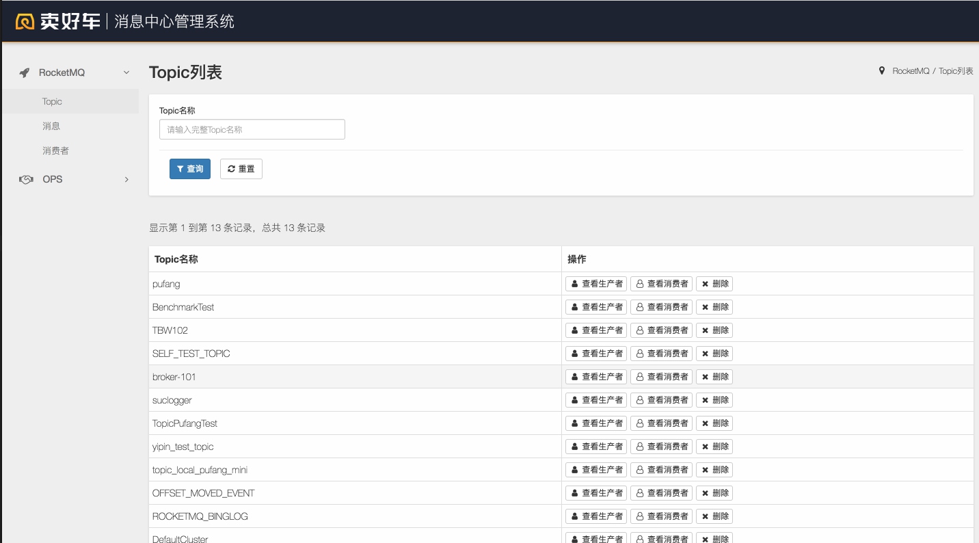This screenshot has height=543, width=979.
Task: Delete the ROCKETMQ_BINGLOG topic
Action: pyautogui.click(x=714, y=516)
